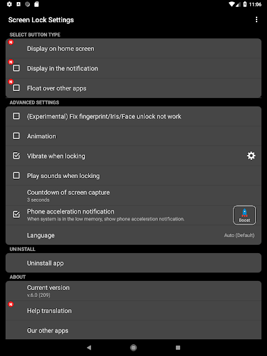Tap the Android home navigation button
Image resolution: width=267 pixels, height=356 pixels.
pyautogui.click(x=133, y=348)
